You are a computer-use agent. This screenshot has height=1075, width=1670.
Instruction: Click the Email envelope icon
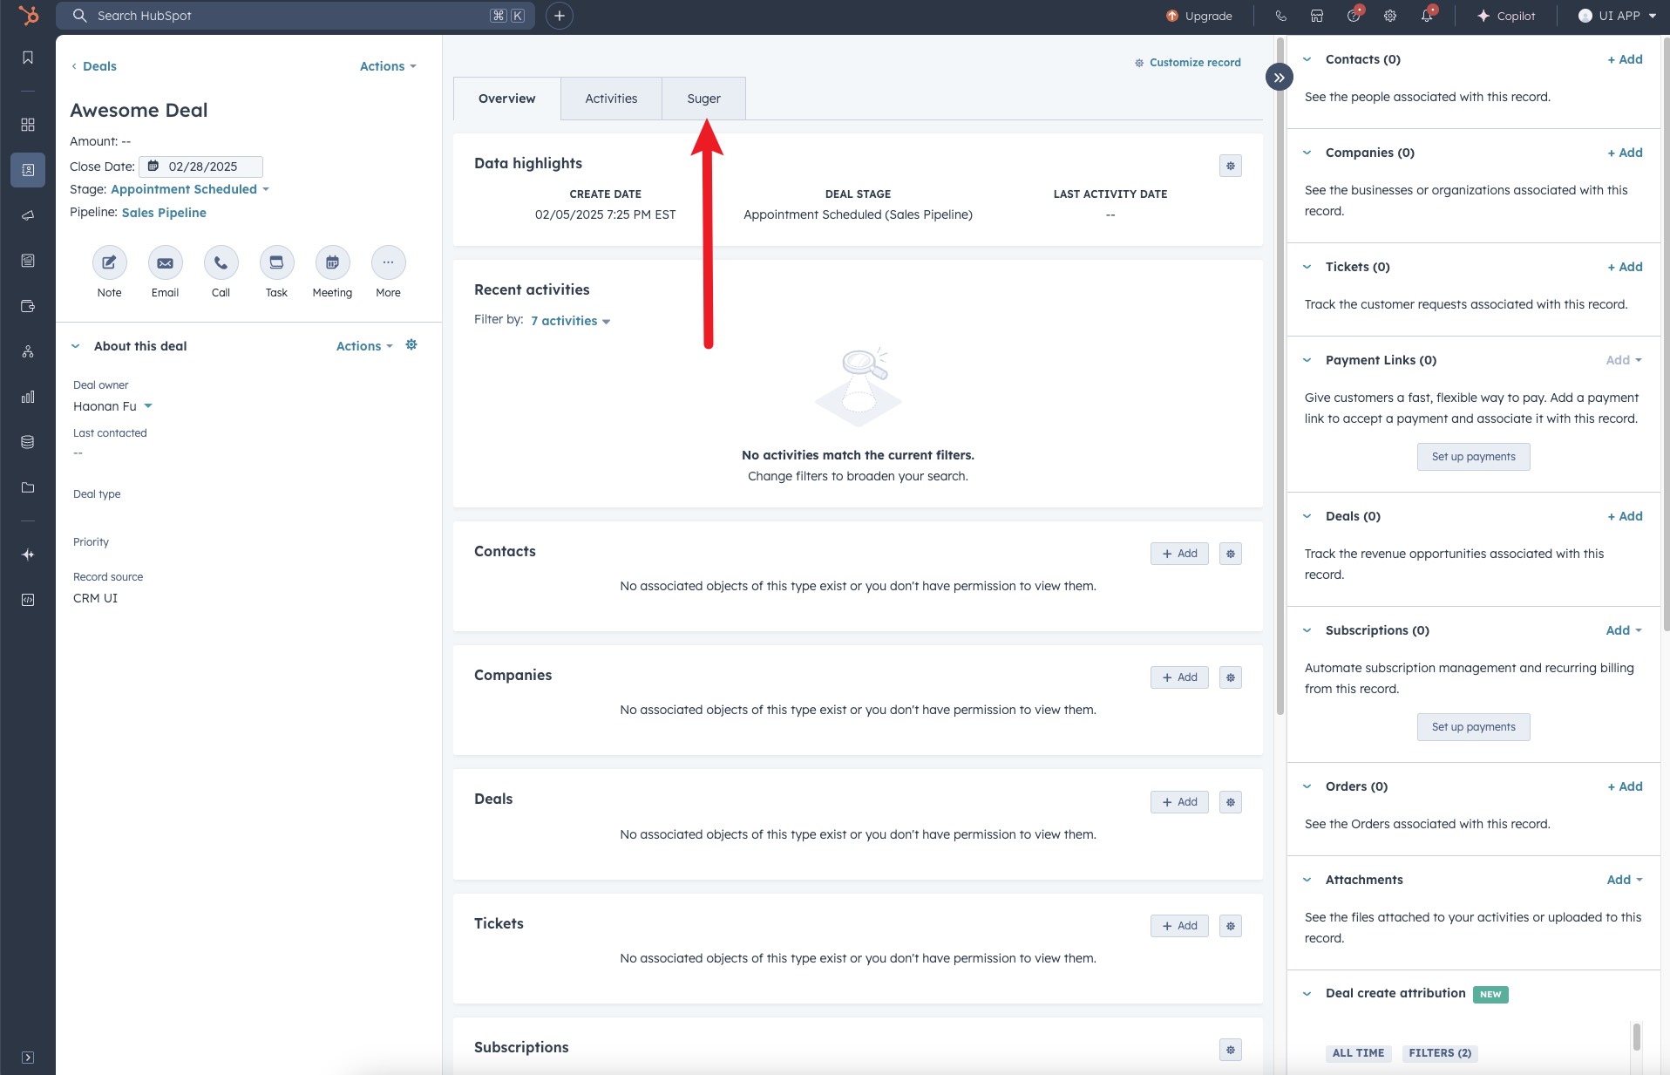pos(165,262)
